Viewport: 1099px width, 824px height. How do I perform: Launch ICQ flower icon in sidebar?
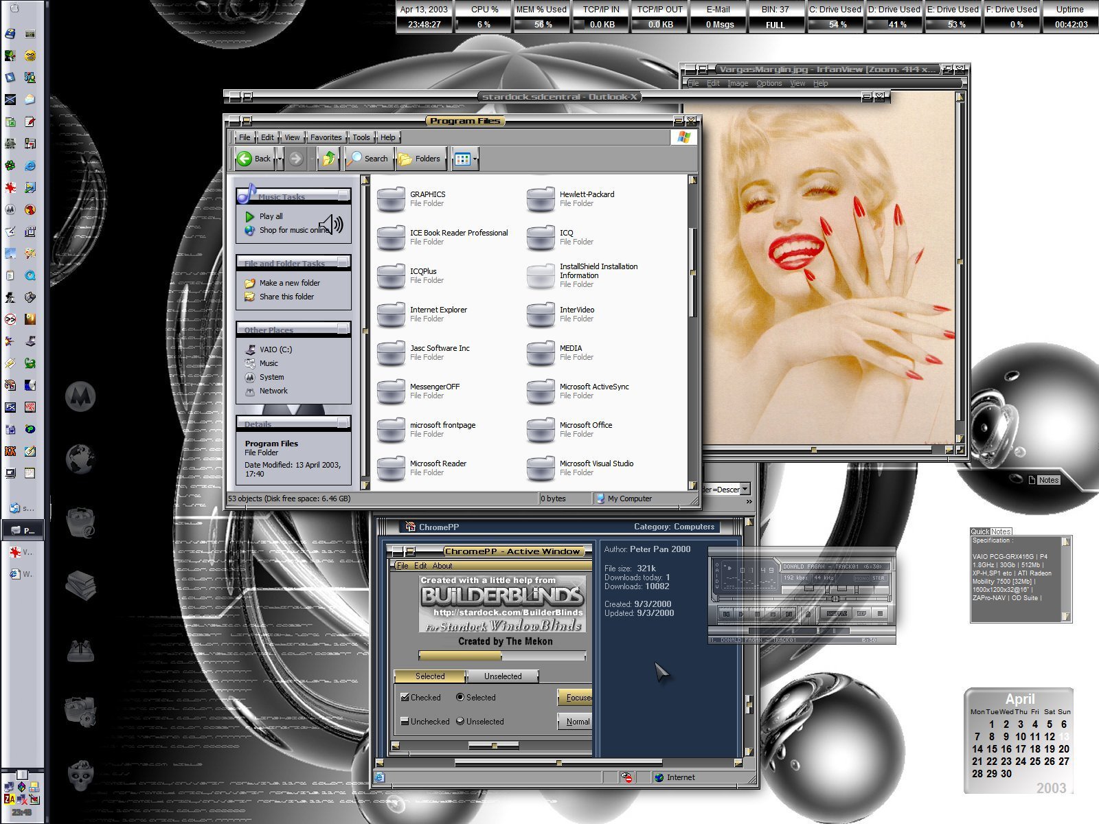point(10,165)
